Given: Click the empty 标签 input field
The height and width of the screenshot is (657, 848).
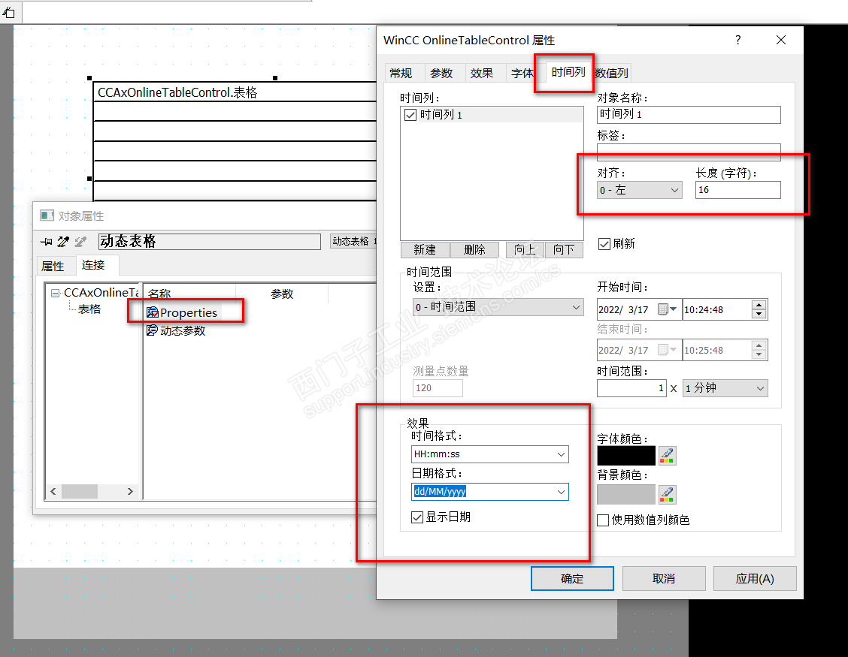Looking at the screenshot, I should (689, 152).
